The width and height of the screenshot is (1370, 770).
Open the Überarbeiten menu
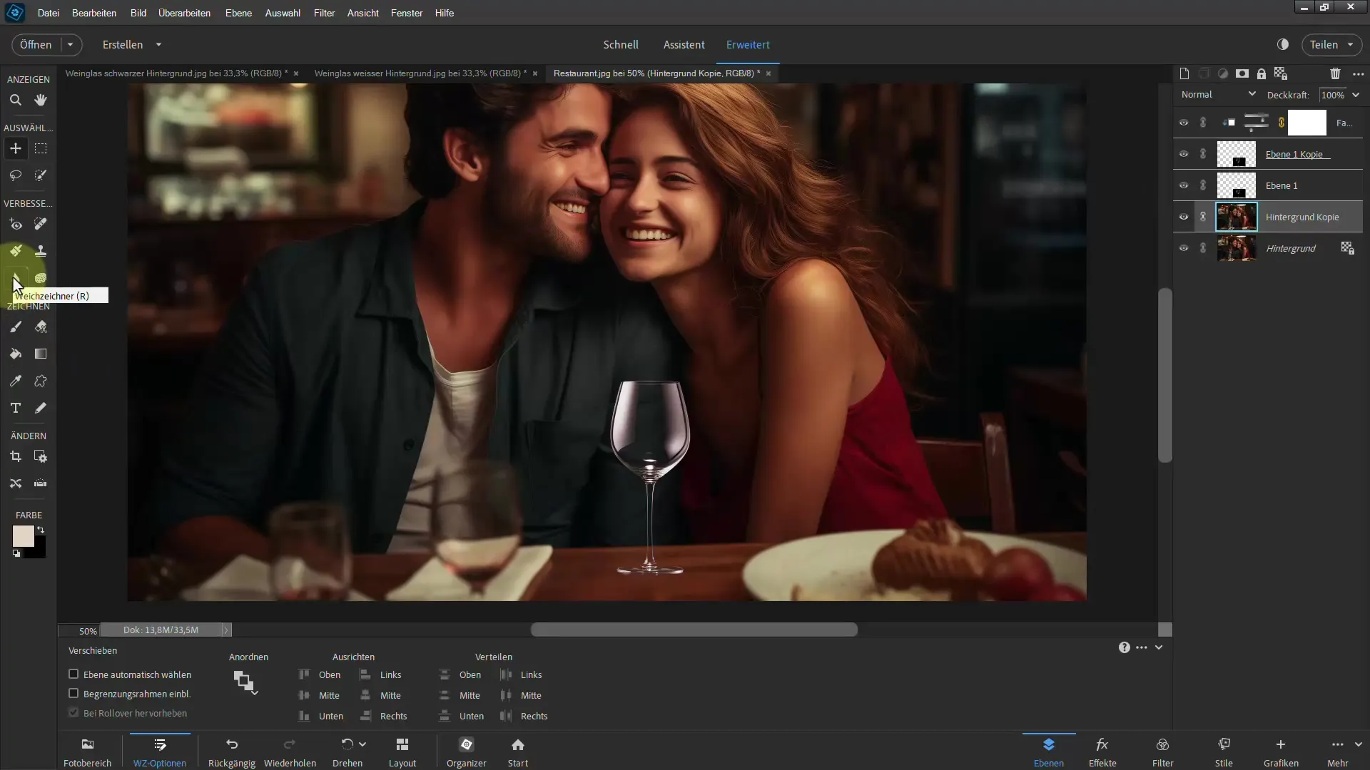(x=184, y=12)
